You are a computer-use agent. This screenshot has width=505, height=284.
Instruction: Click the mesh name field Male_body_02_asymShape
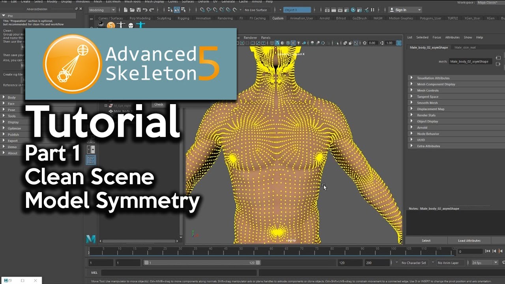click(x=469, y=62)
